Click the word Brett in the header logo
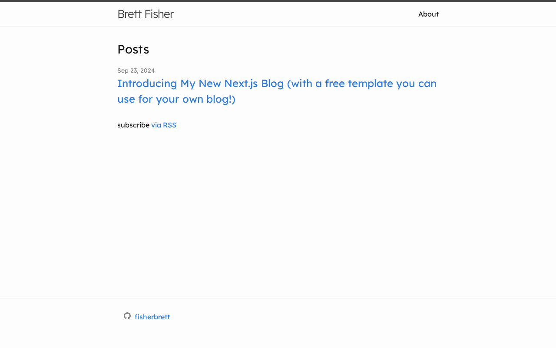The height and width of the screenshot is (348, 556). pyautogui.click(x=129, y=14)
